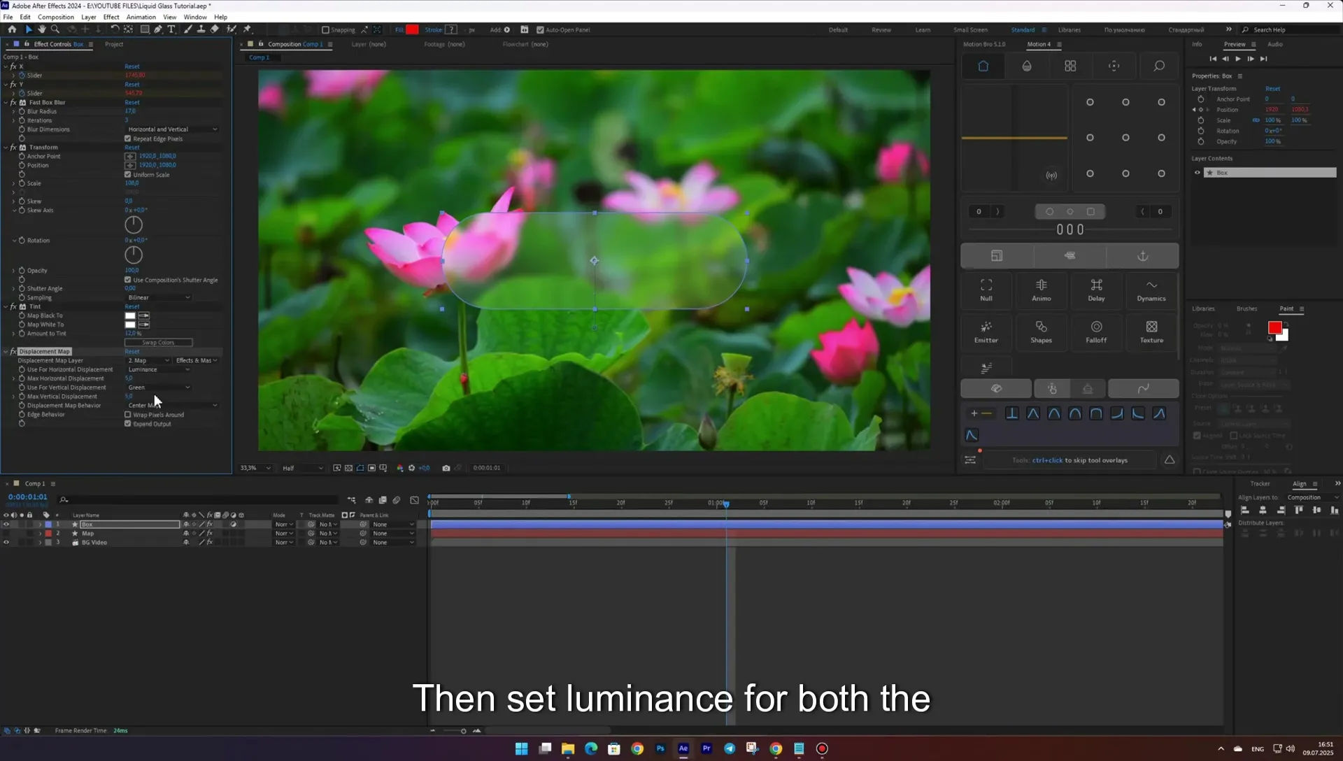This screenshot has height=761, width=1343.
Task: Select the Hand tool in the toolbar
Action: (x=42, y=29)
